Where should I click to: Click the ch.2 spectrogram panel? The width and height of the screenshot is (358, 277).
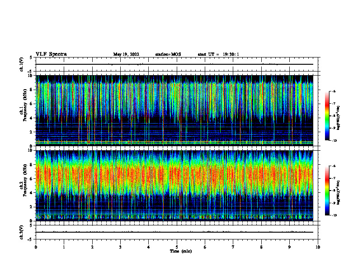click(x=174, y=186)
